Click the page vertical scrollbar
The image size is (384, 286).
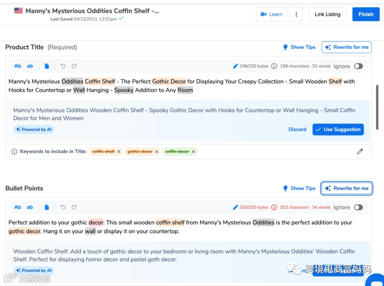pos(377,107)
